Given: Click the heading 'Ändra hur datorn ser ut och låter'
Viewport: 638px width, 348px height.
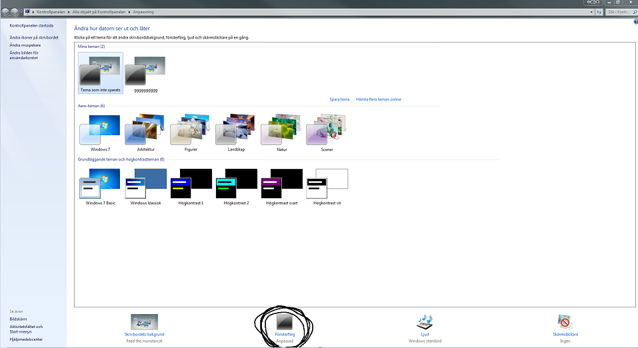Looking at the screenshot, I should (x=112, y=29).
